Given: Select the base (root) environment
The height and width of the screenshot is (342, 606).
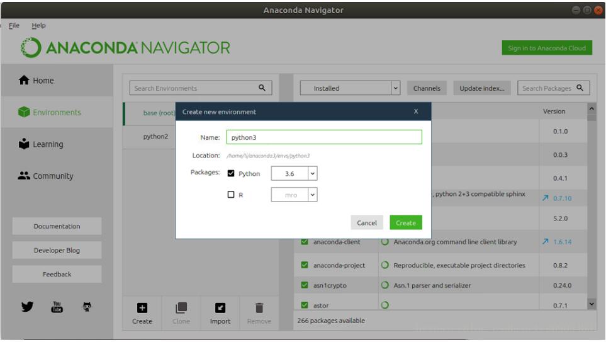Looking at the screenshot, I should point(159,113).
